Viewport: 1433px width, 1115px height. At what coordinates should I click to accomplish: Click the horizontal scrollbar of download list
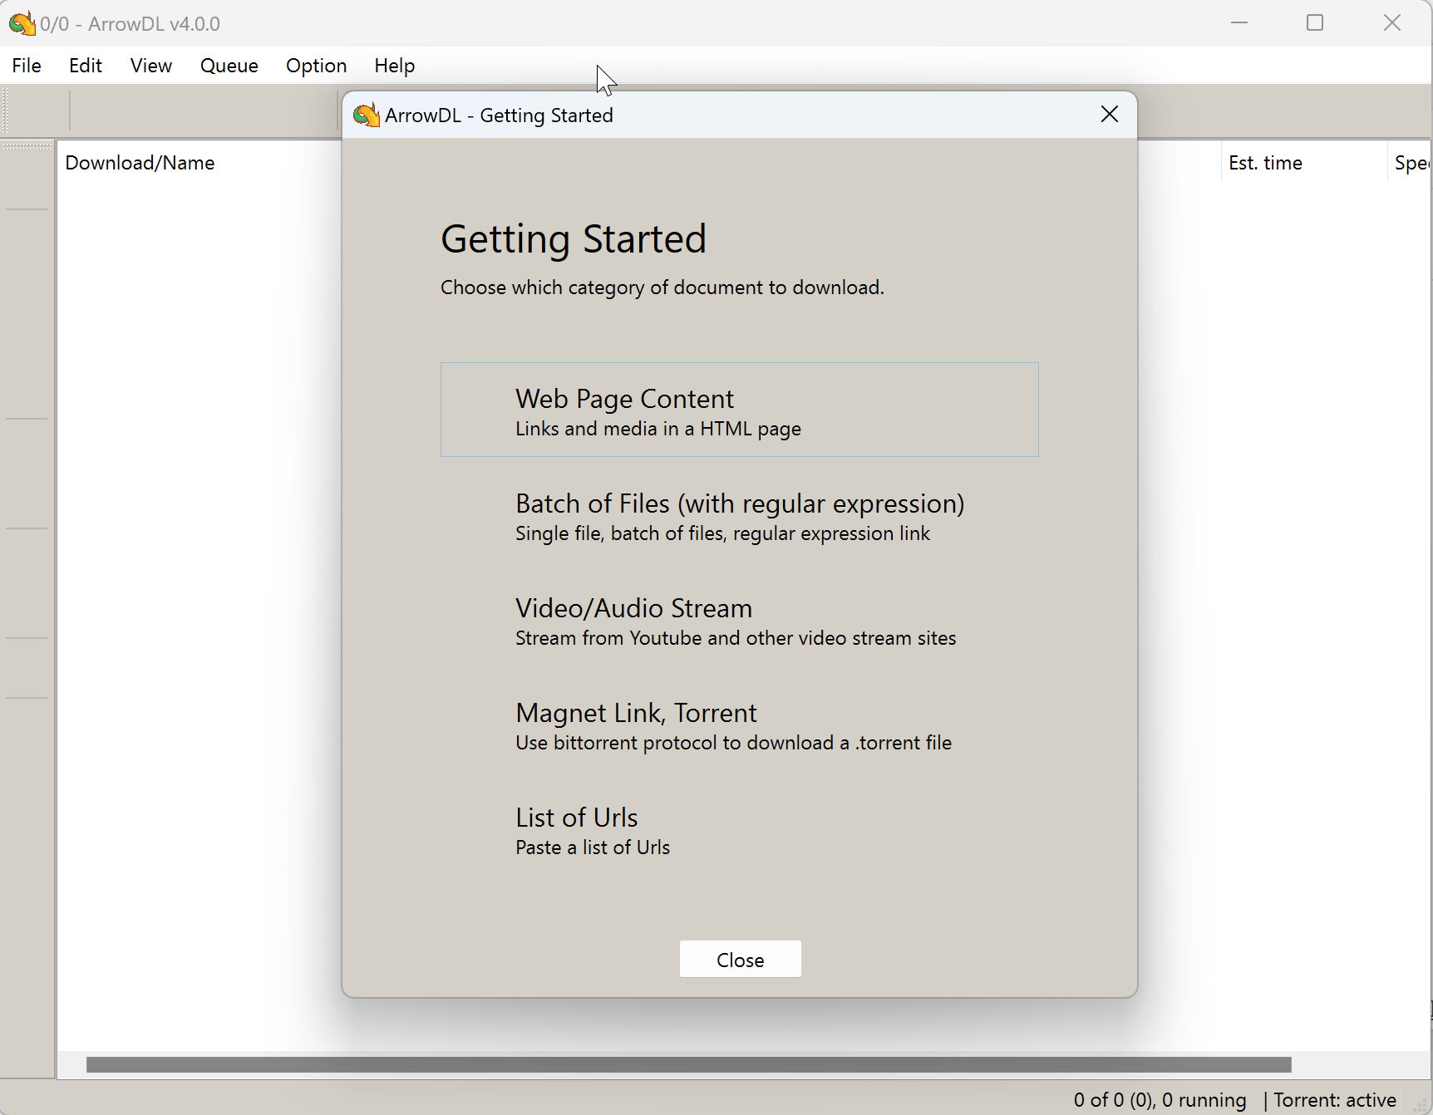688,1065
